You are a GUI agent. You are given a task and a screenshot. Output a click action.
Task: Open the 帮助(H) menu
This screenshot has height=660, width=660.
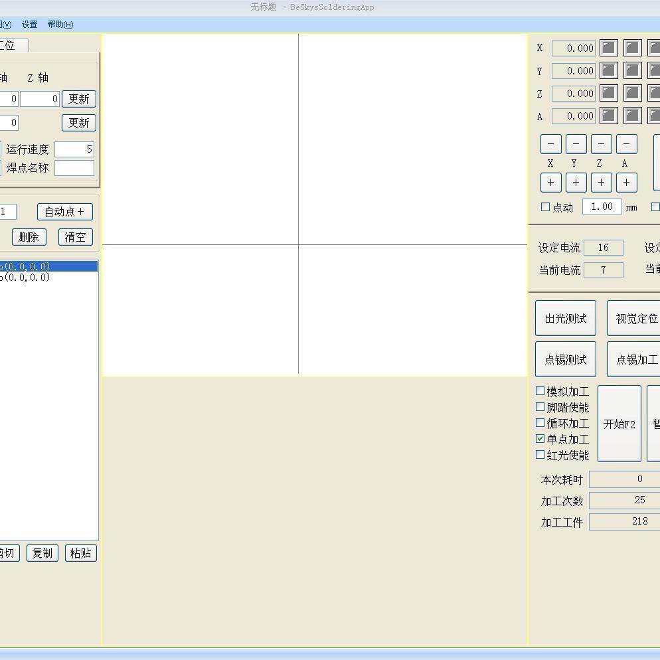(60, 25)
